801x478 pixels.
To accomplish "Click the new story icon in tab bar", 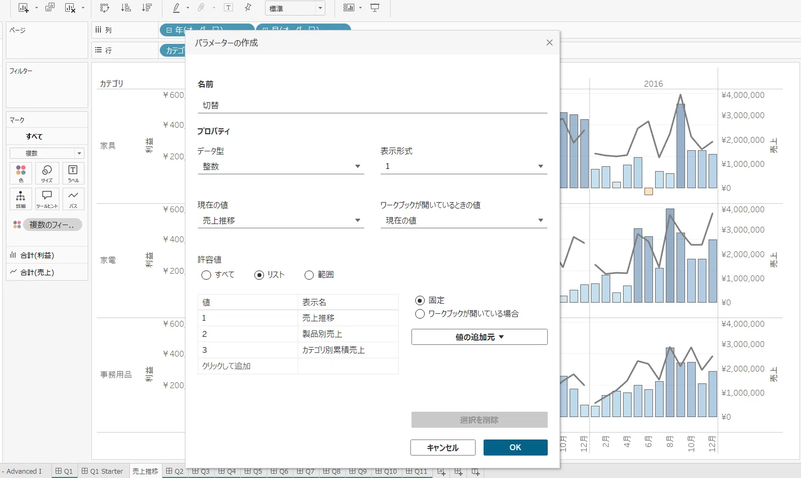I will 476,472.
